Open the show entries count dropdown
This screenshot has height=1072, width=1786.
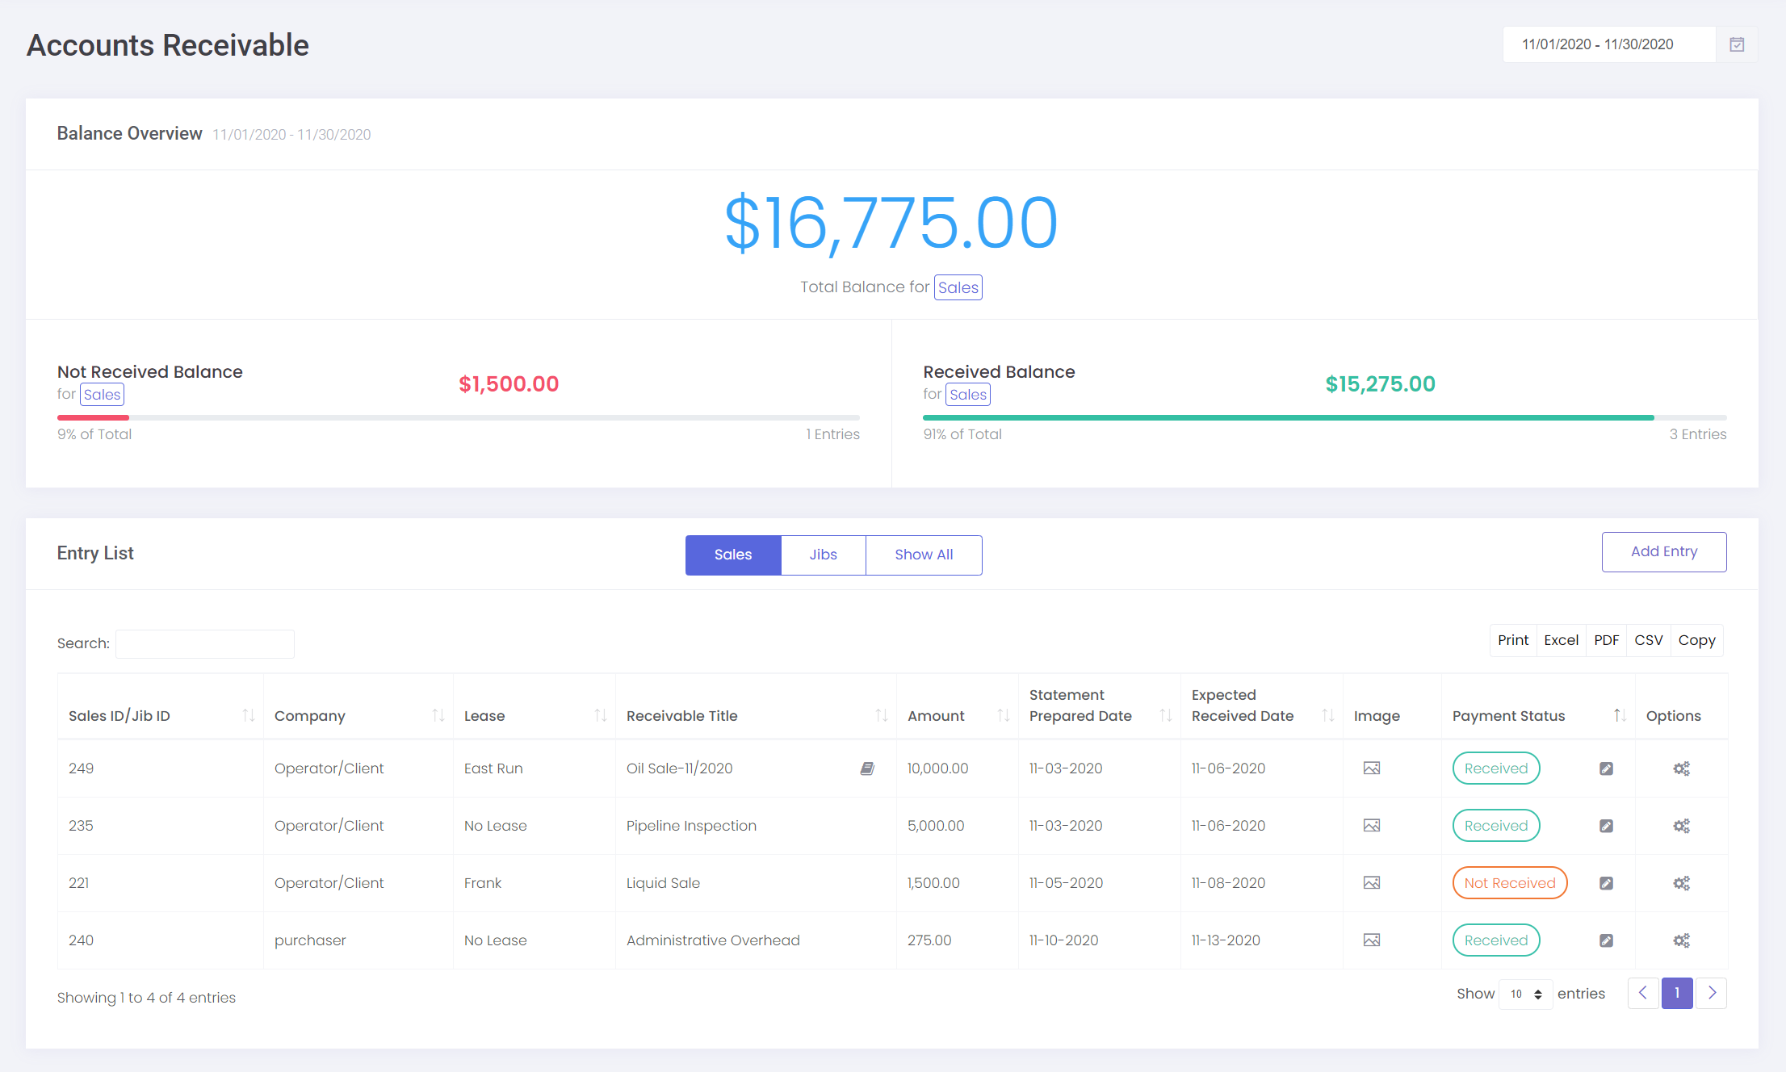(1525, 995)
